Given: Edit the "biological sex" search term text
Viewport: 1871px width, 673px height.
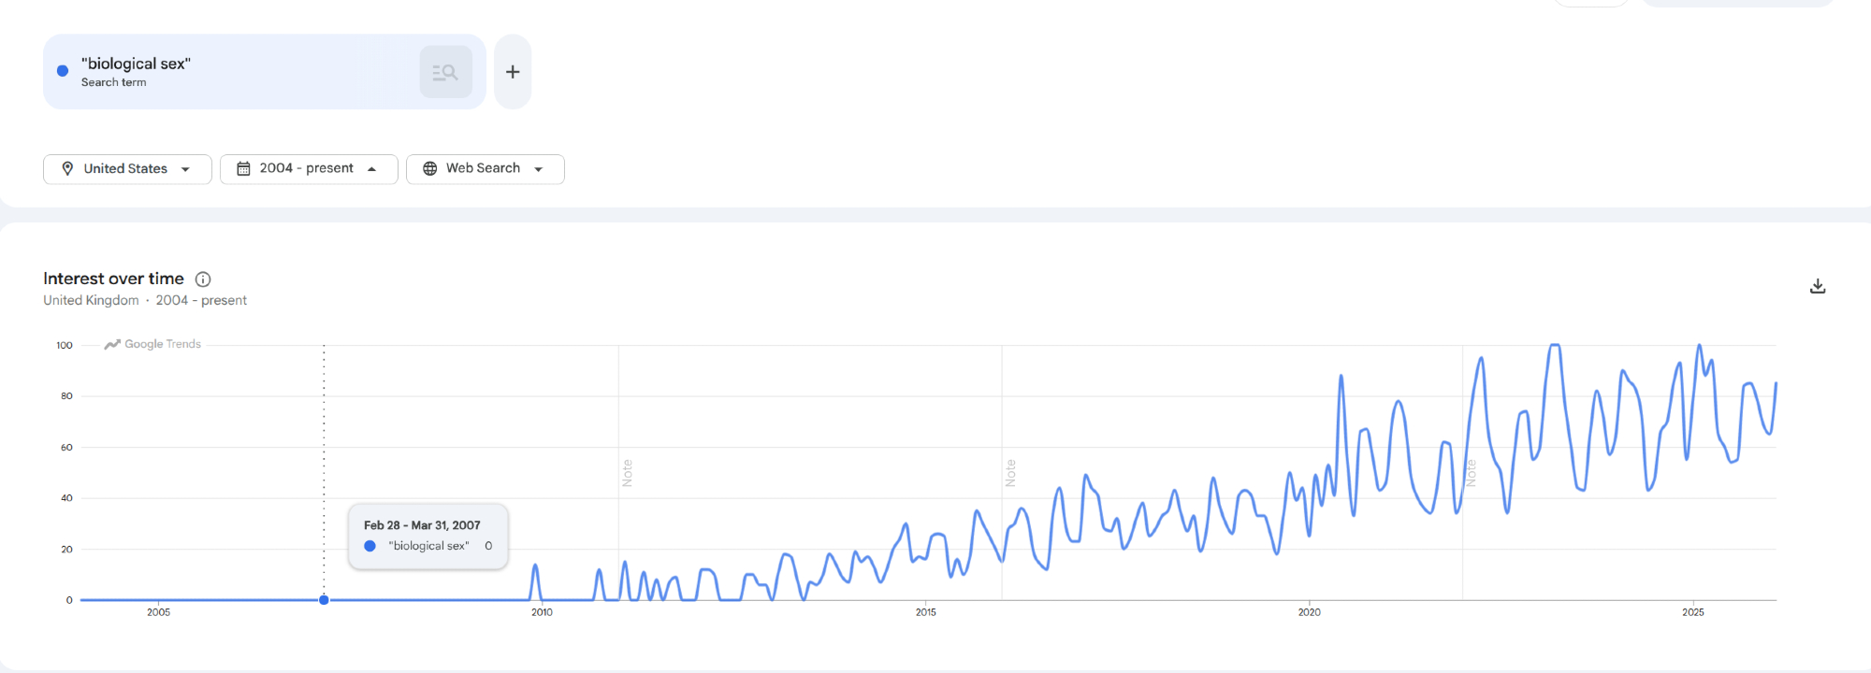Looking at the screenshot, I should 136,64.
